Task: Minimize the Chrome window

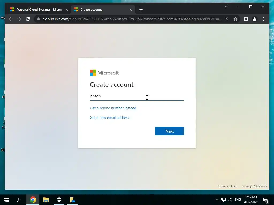Action: (238, 7)
